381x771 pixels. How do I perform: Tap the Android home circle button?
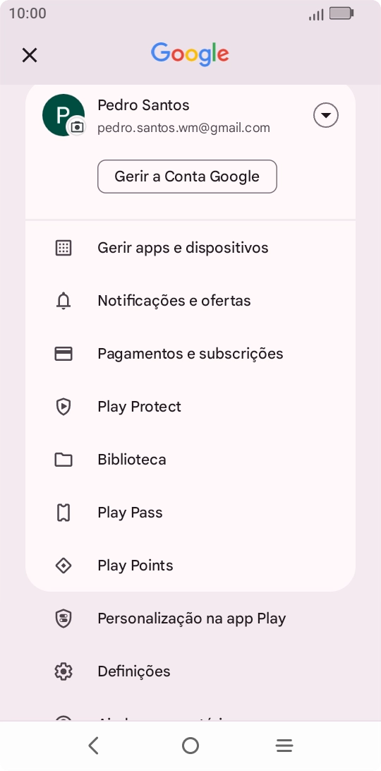[190, 746]
